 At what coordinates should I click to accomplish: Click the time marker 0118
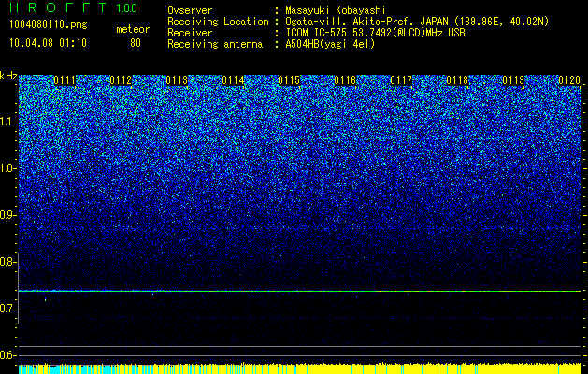[457, 80]
